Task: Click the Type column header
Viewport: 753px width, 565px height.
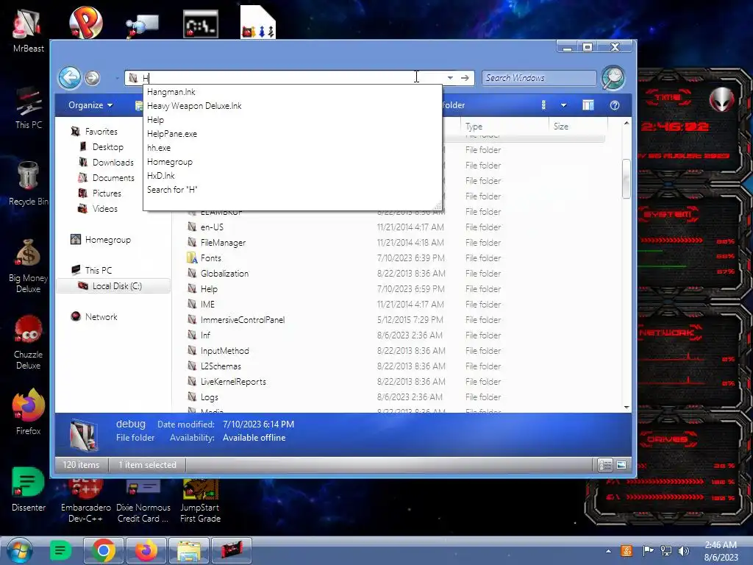Action: click(504, 127)
